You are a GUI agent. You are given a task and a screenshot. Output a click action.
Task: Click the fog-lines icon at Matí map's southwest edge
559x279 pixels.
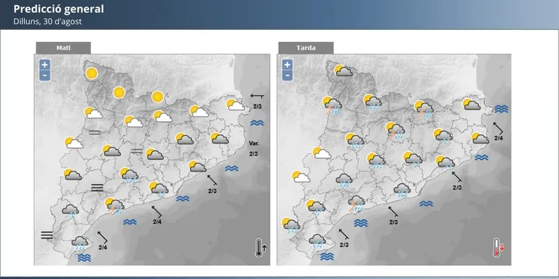click(x=47, y=235)
